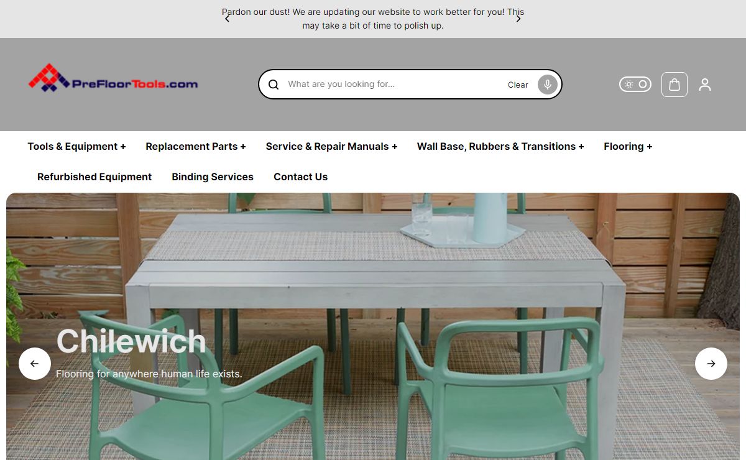Expand Wall Base, Rubbers & Transitions menu
The image size is (746, 460).
500,147
